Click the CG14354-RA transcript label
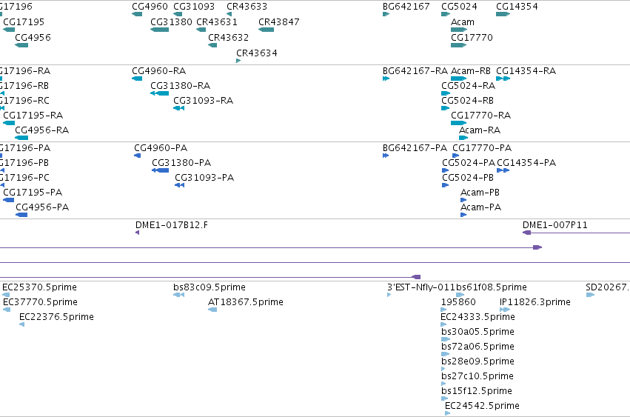Screen dimensions: 630x417 point(526,71)
